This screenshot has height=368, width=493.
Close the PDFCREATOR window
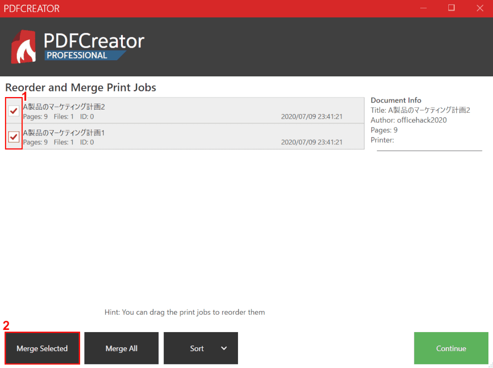480,8
